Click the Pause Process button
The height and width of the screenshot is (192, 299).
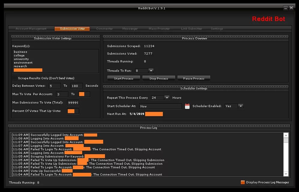194,78
